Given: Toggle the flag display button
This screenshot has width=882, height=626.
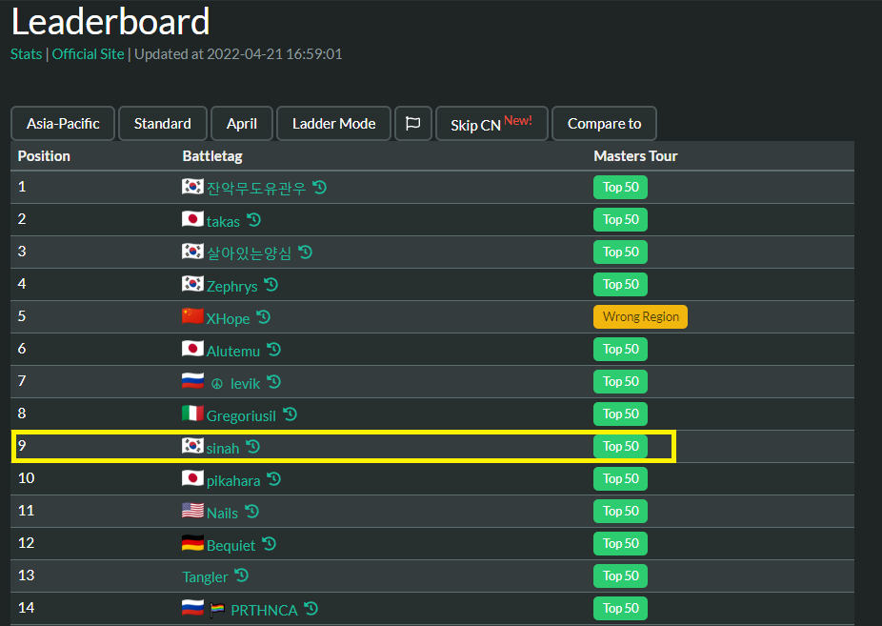Looking at the screenshot, I should point(412,124).
